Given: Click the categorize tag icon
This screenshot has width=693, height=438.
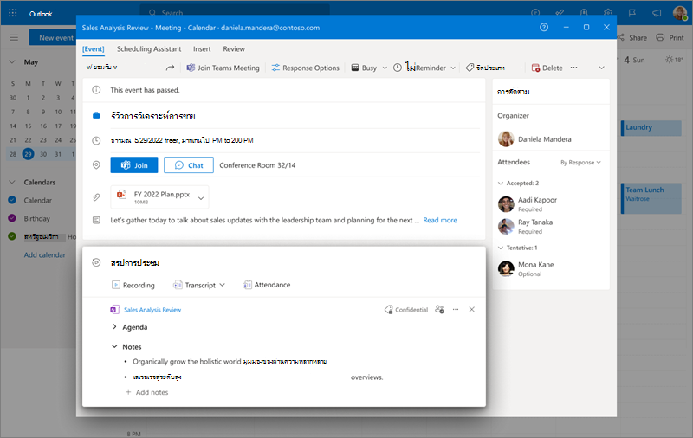Looking at the screenshot, I should 470,68.
